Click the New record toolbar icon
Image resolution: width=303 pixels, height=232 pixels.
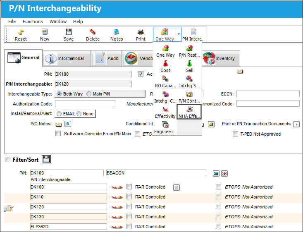pyautogui.click(x=45, y=35)
